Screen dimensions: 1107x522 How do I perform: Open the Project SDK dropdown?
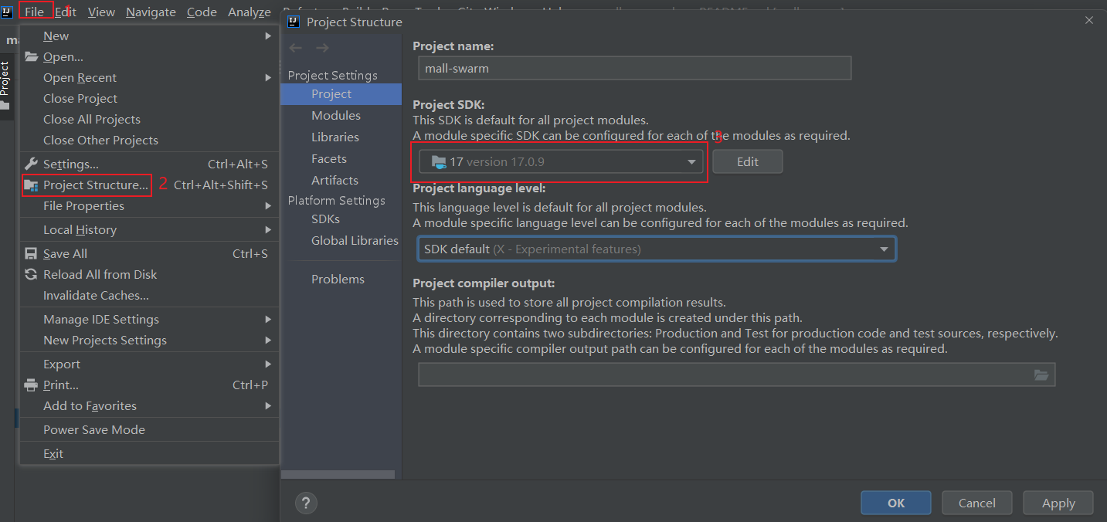[x=561, y=161]
